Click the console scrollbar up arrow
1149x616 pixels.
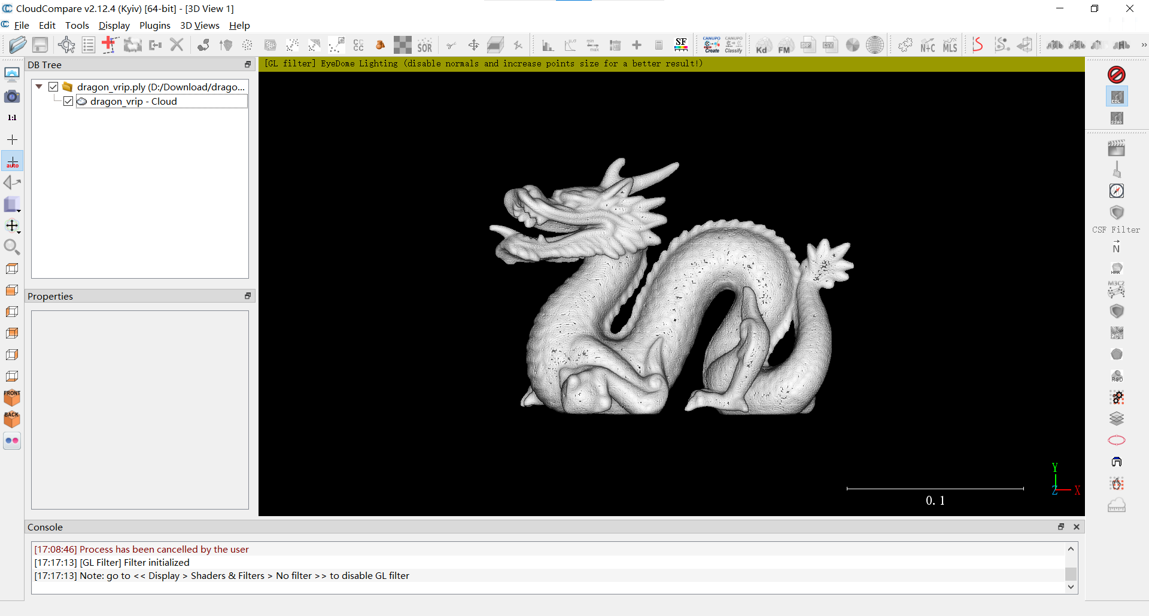point(1071,548)
